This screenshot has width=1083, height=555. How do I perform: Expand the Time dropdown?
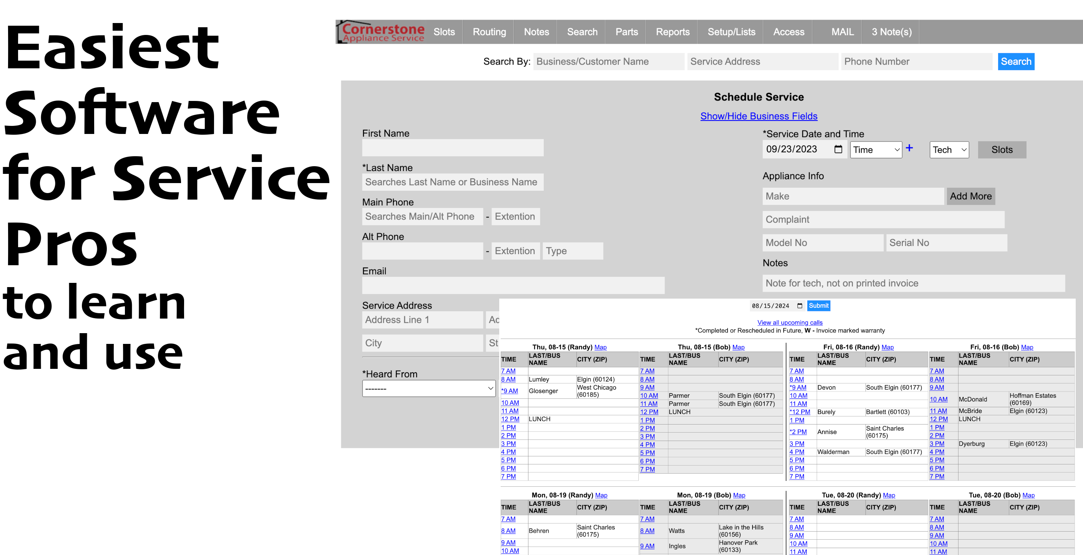(x=876, y=150)
